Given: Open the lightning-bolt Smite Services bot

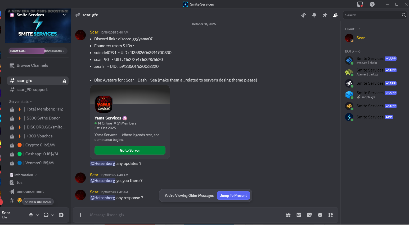Looking at the screenshot, I should click(x=375, y=117).
